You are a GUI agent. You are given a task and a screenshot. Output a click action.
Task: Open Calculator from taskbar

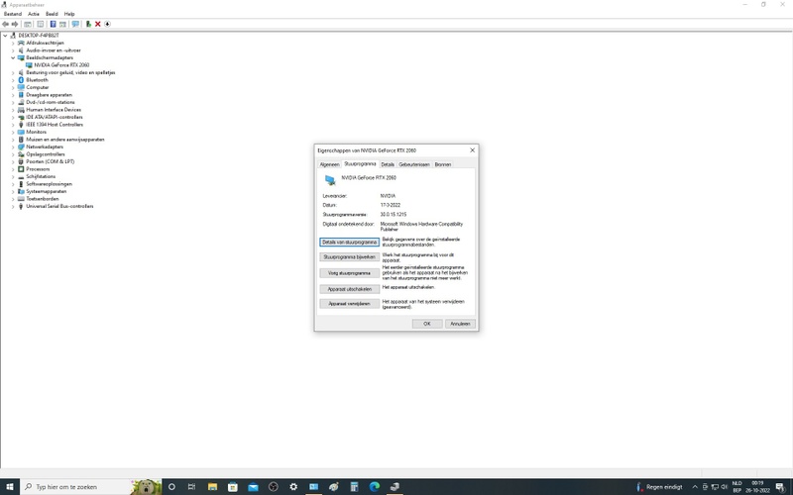click(354, 487)
